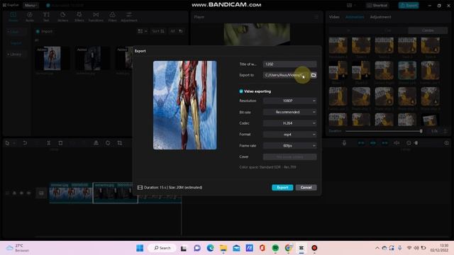The width and height of the screenshot is (454, 255).
Task: Open the Windows Start menu
Action: point(140,248)
